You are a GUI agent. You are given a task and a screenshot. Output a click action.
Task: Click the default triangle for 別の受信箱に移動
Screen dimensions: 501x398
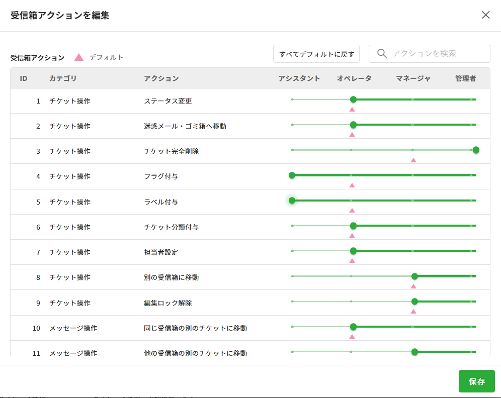(413, 286)
